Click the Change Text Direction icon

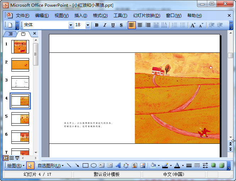tap(164, 25)
